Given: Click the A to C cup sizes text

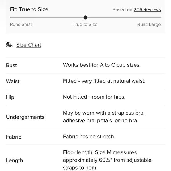Looking at the screenshot, I should 102,65.
